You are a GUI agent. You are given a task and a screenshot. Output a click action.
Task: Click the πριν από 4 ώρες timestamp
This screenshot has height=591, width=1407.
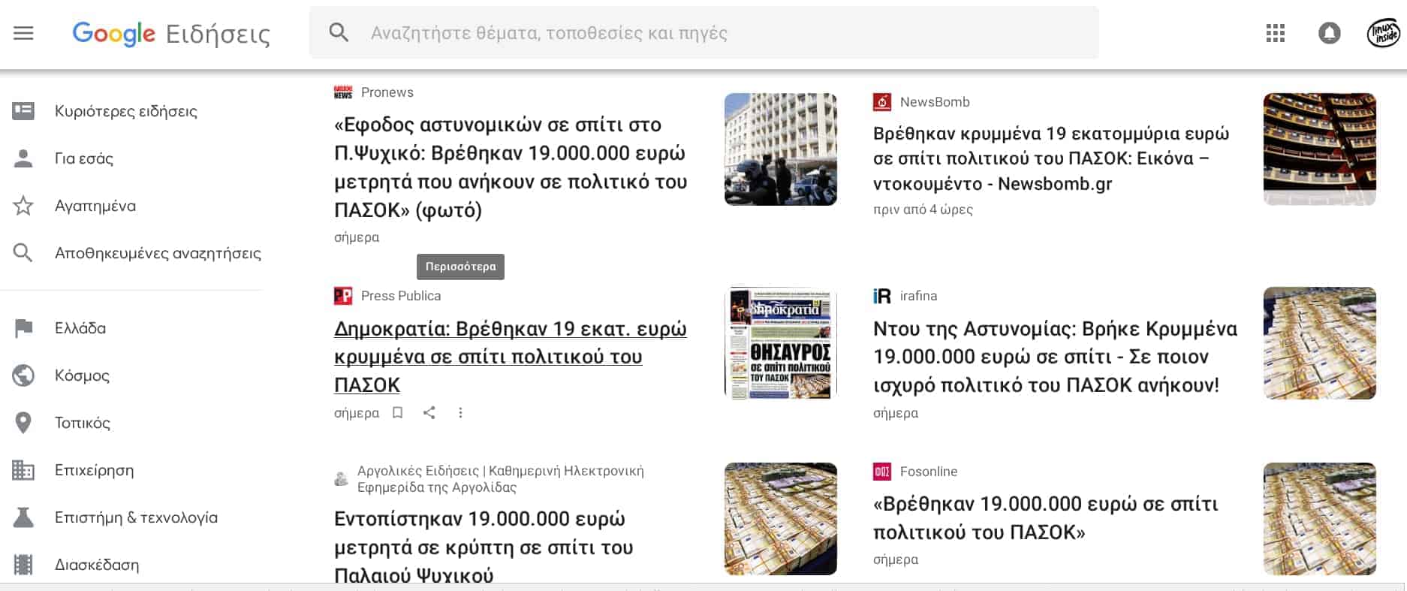tap(923, 210)
